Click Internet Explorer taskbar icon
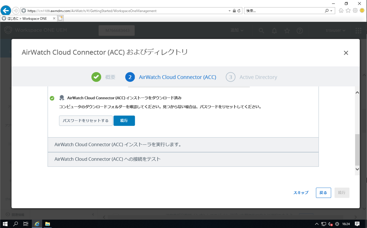This screenshot has width=367, height=228. pyautogui.click(x=37, y=224)
